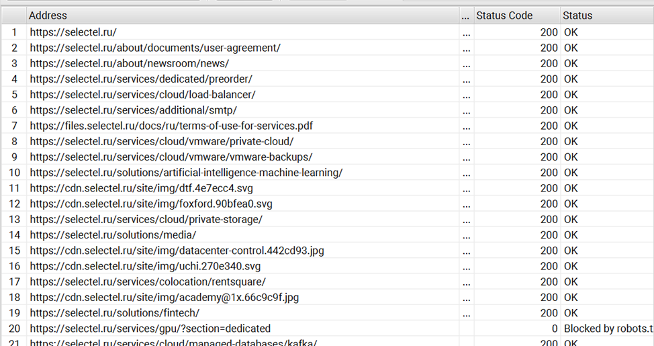The width and height of the screenshot is (654, 346).
Task: Select the academy@1x.66c9c9f.jpg URL
Action: click(165, 298)
